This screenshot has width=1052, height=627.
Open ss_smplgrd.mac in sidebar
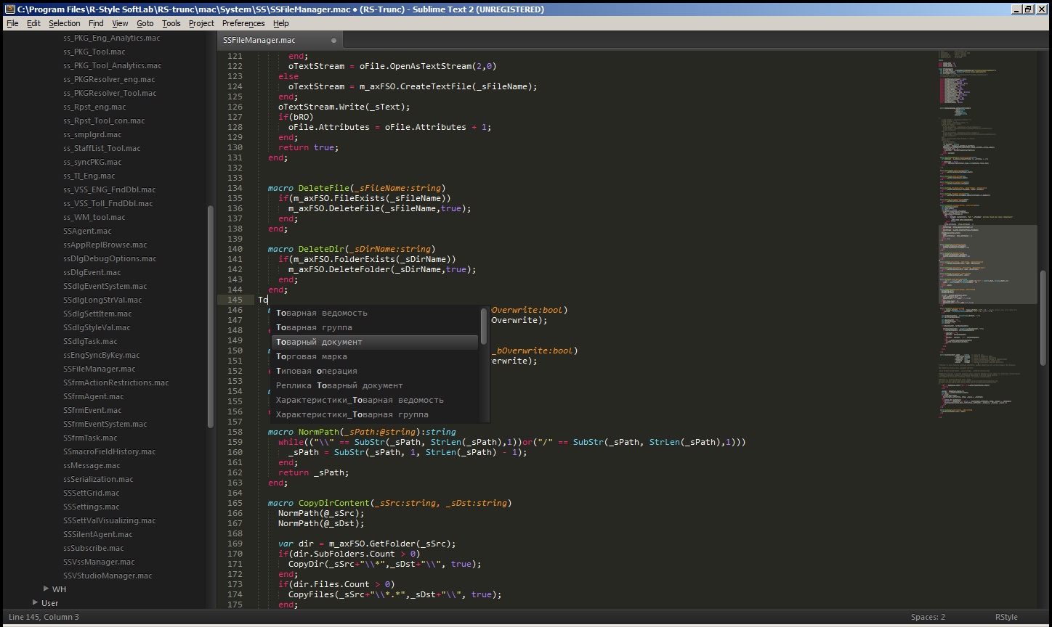[92, 134]
